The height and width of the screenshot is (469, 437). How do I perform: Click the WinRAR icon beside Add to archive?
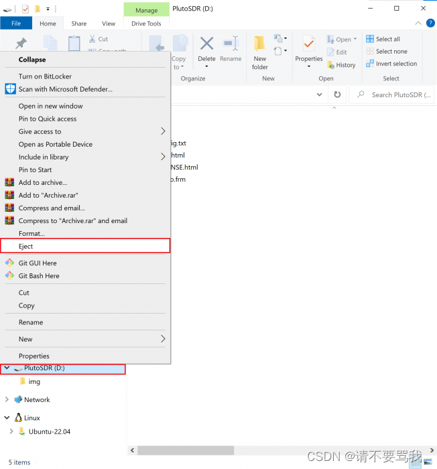coord(9,182)
